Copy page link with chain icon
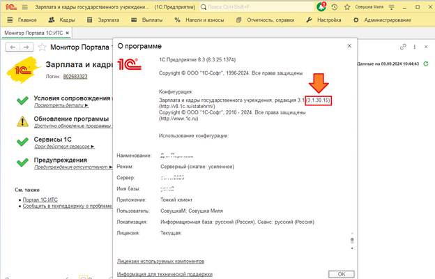435x279 pixels. [403, 47]
